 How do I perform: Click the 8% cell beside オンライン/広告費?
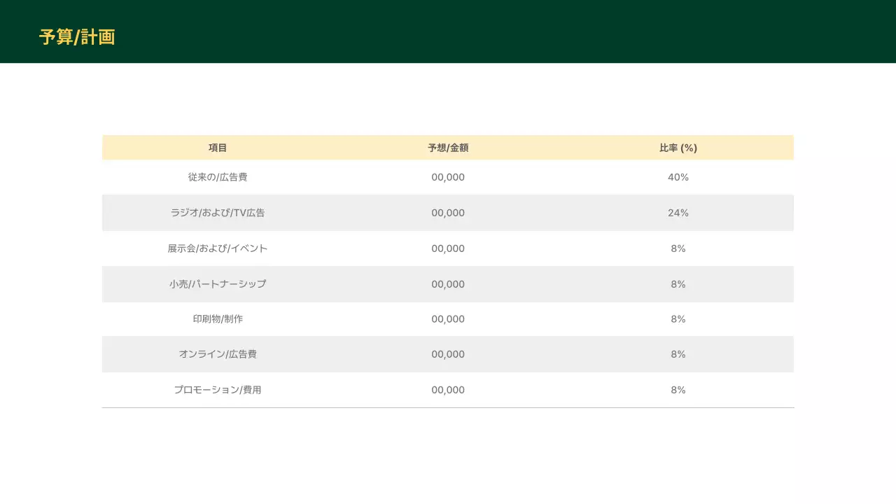[678, 354]
